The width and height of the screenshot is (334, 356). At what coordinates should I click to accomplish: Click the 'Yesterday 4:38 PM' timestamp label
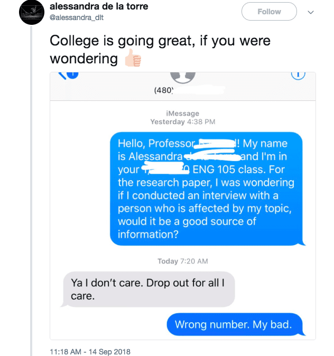(183, 121)
